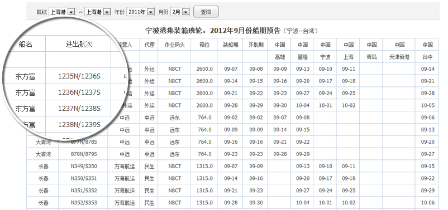Screen dimensions: 448x210
Task: Click the 09-06 Taichung date
Action: pos(428,118)
